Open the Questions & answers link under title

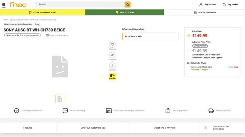click(x=57, y=35)
